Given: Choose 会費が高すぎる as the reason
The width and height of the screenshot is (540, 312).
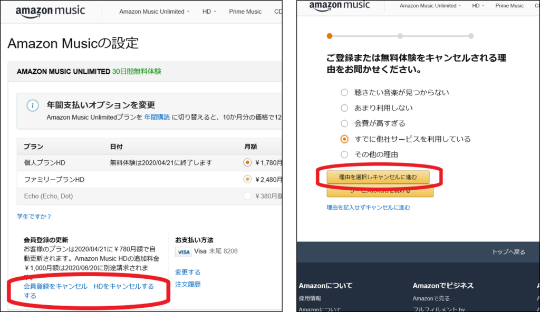Looking at the screenshot, I should [x=344, y=123].
